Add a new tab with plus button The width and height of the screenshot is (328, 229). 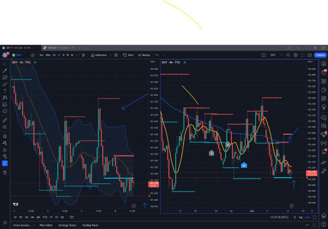(86, 48)
